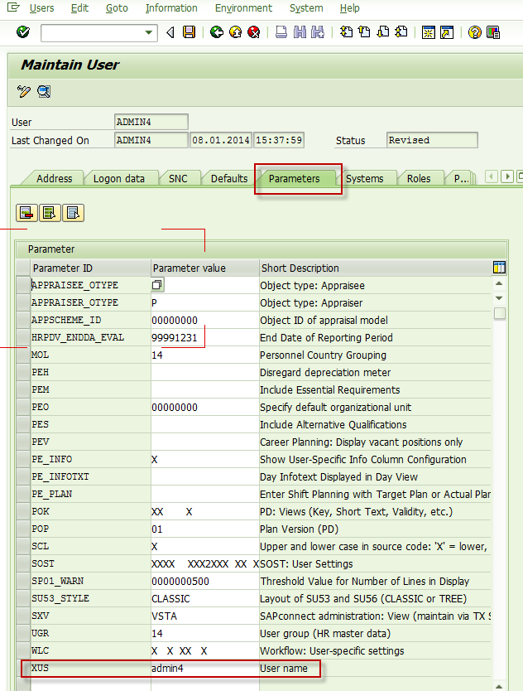Click the Generate Shortcut icon
This screenshot has height=691, width=523.
(x=447, y=32)
